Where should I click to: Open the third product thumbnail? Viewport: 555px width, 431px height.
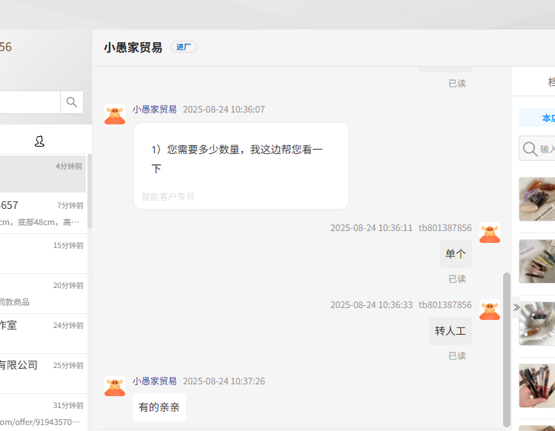(x=537, y=324)
